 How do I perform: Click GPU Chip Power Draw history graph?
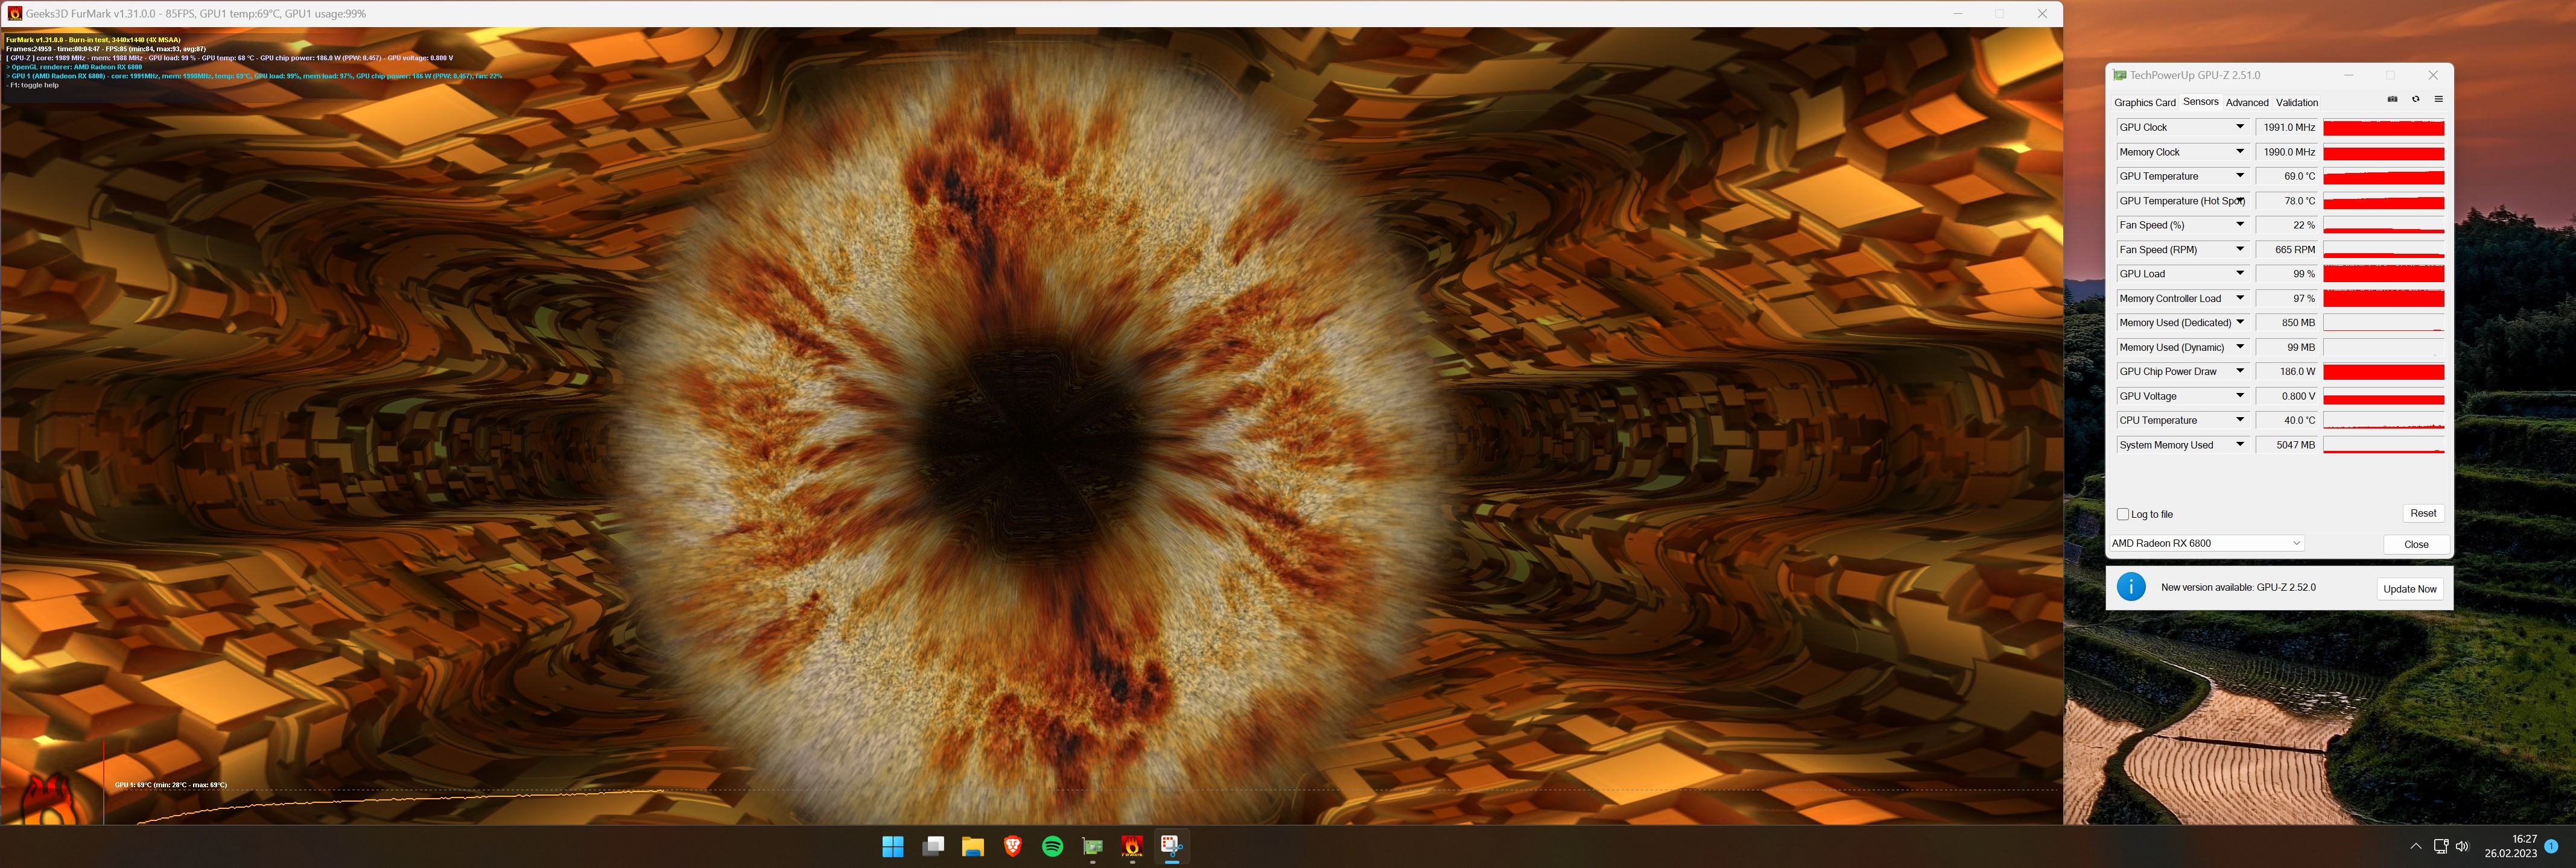click(x=2383, y=371)
